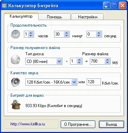The width and height of the screenshot is (128, 133).
Task: Increase the hours (часов) value
Action: 31,33
